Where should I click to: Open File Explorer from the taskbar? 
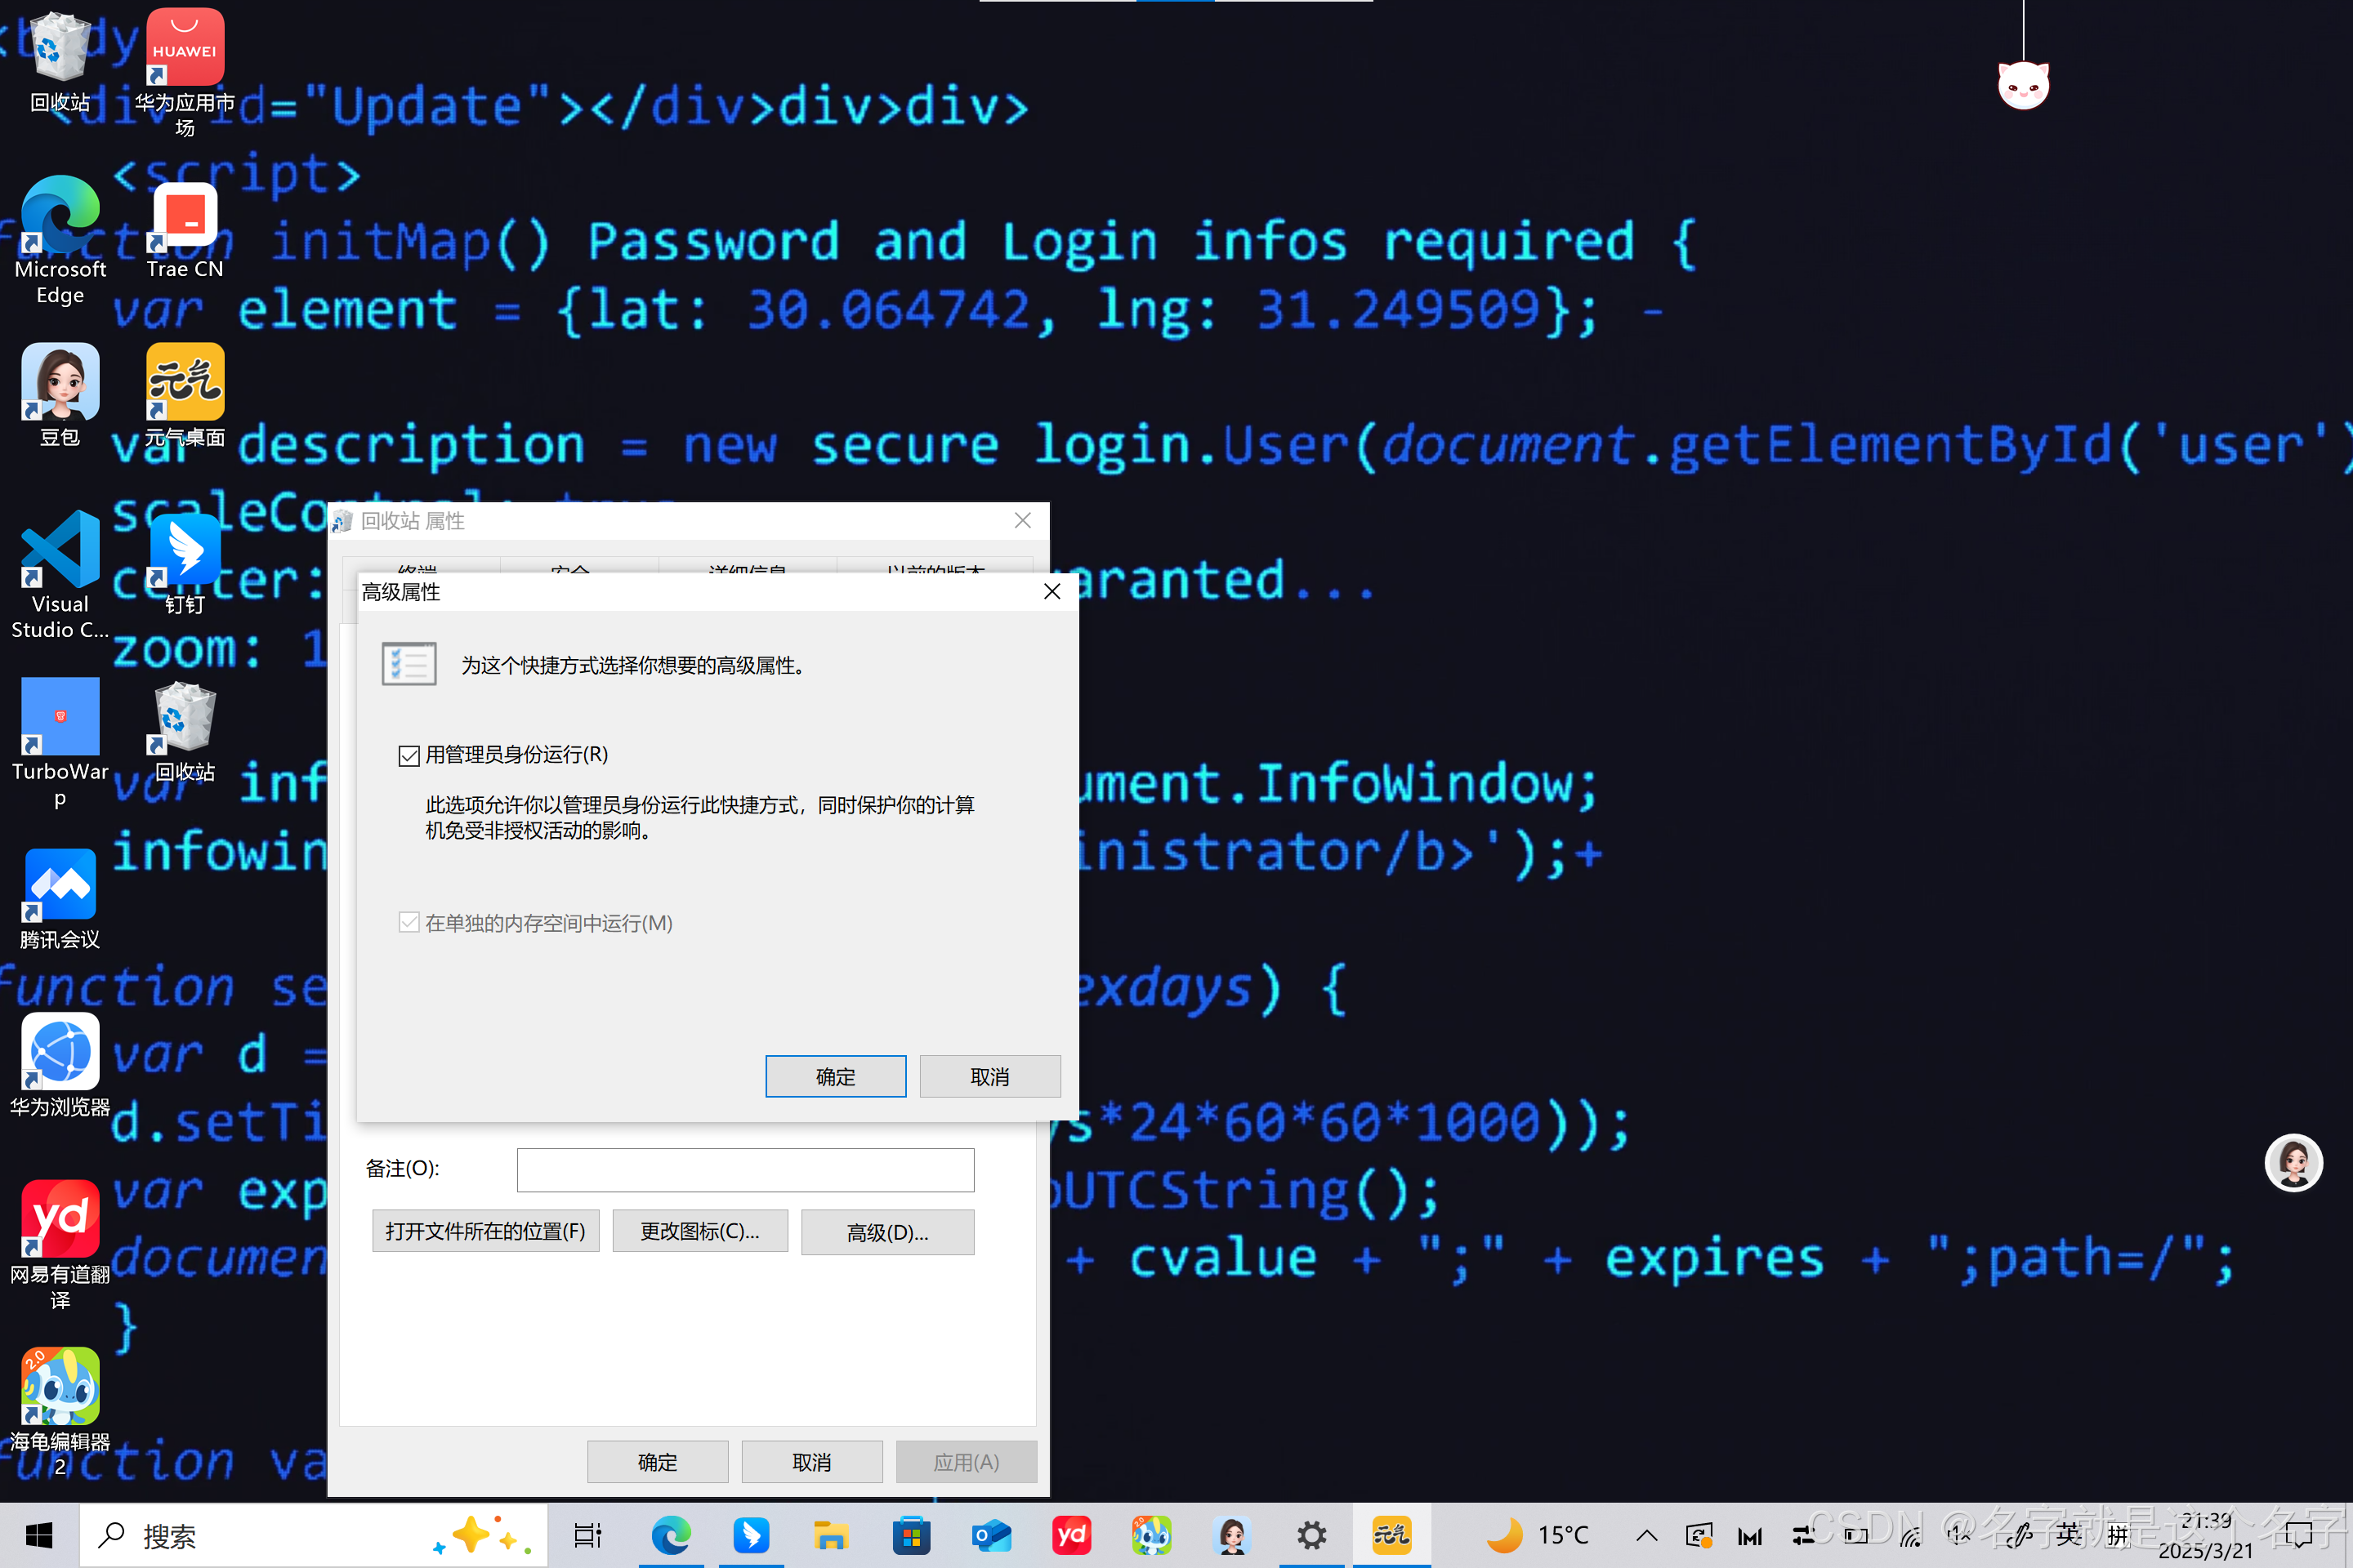pos(830,1535)
